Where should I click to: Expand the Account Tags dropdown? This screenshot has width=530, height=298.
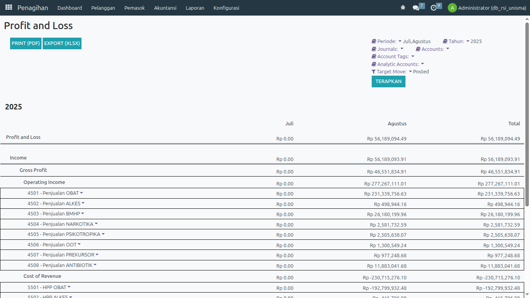point(412,57)
